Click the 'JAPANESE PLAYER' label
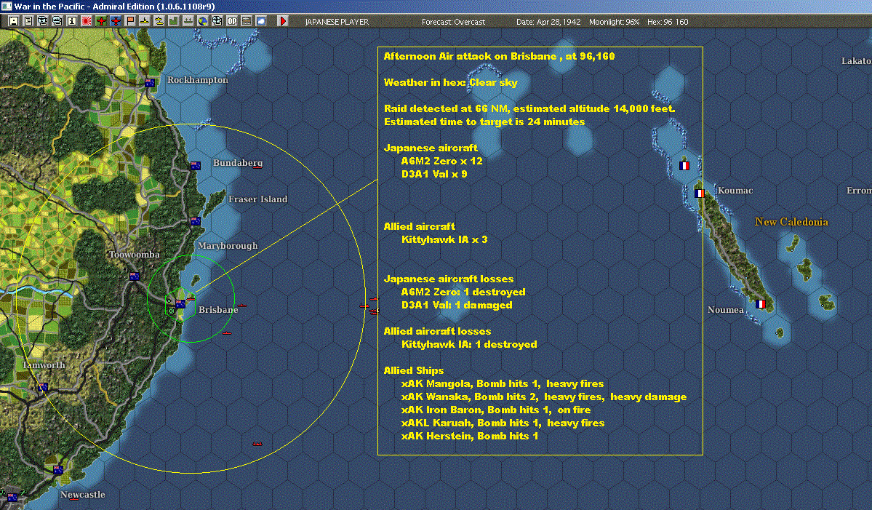The height and width of the screenshot is (510, 872). click(x=337, y=22)
